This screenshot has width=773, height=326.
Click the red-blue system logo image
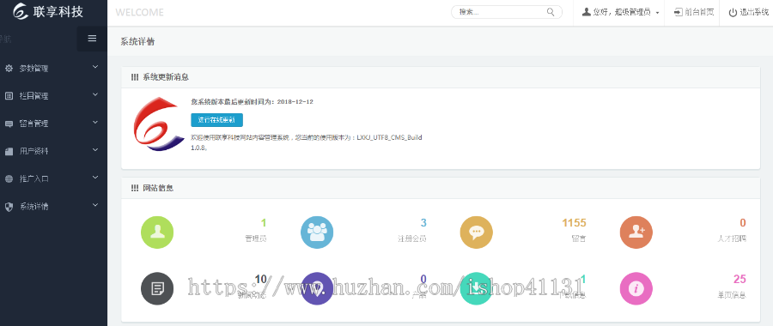[x=159, y=124]
